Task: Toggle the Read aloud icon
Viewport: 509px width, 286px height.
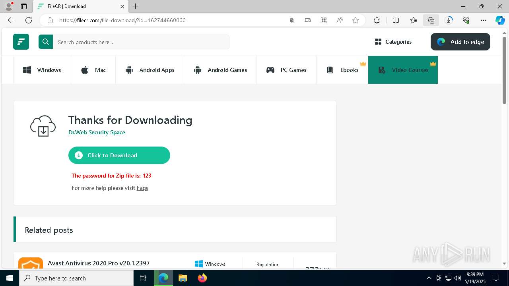Action: pos(340,20)
